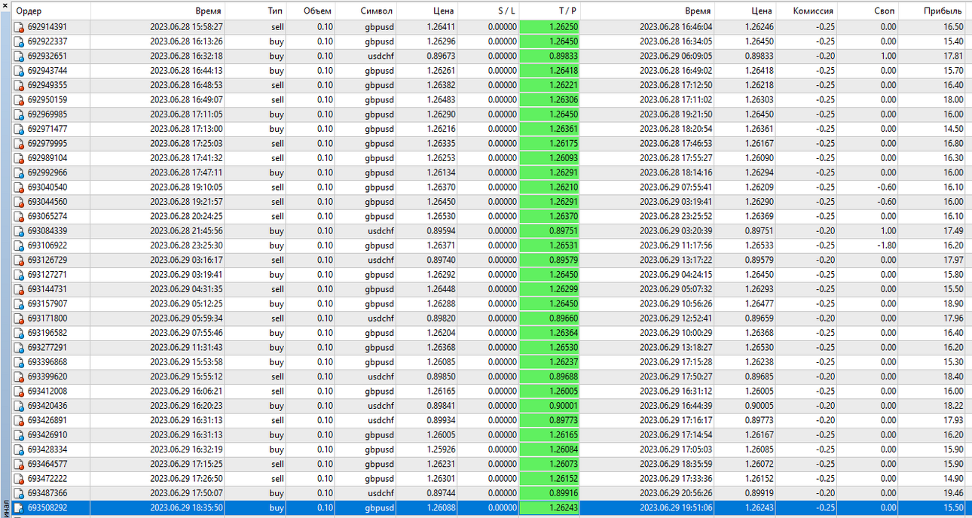Click the profit value 14.50
Image resolution: width=972 pixels, height=518 pixels.
[x=953, y=129]
